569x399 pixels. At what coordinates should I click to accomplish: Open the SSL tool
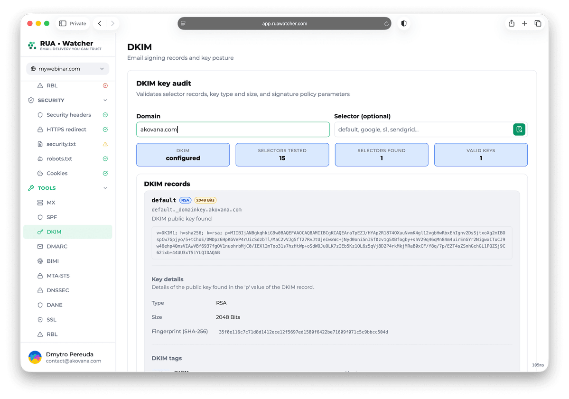pos(67,320)
